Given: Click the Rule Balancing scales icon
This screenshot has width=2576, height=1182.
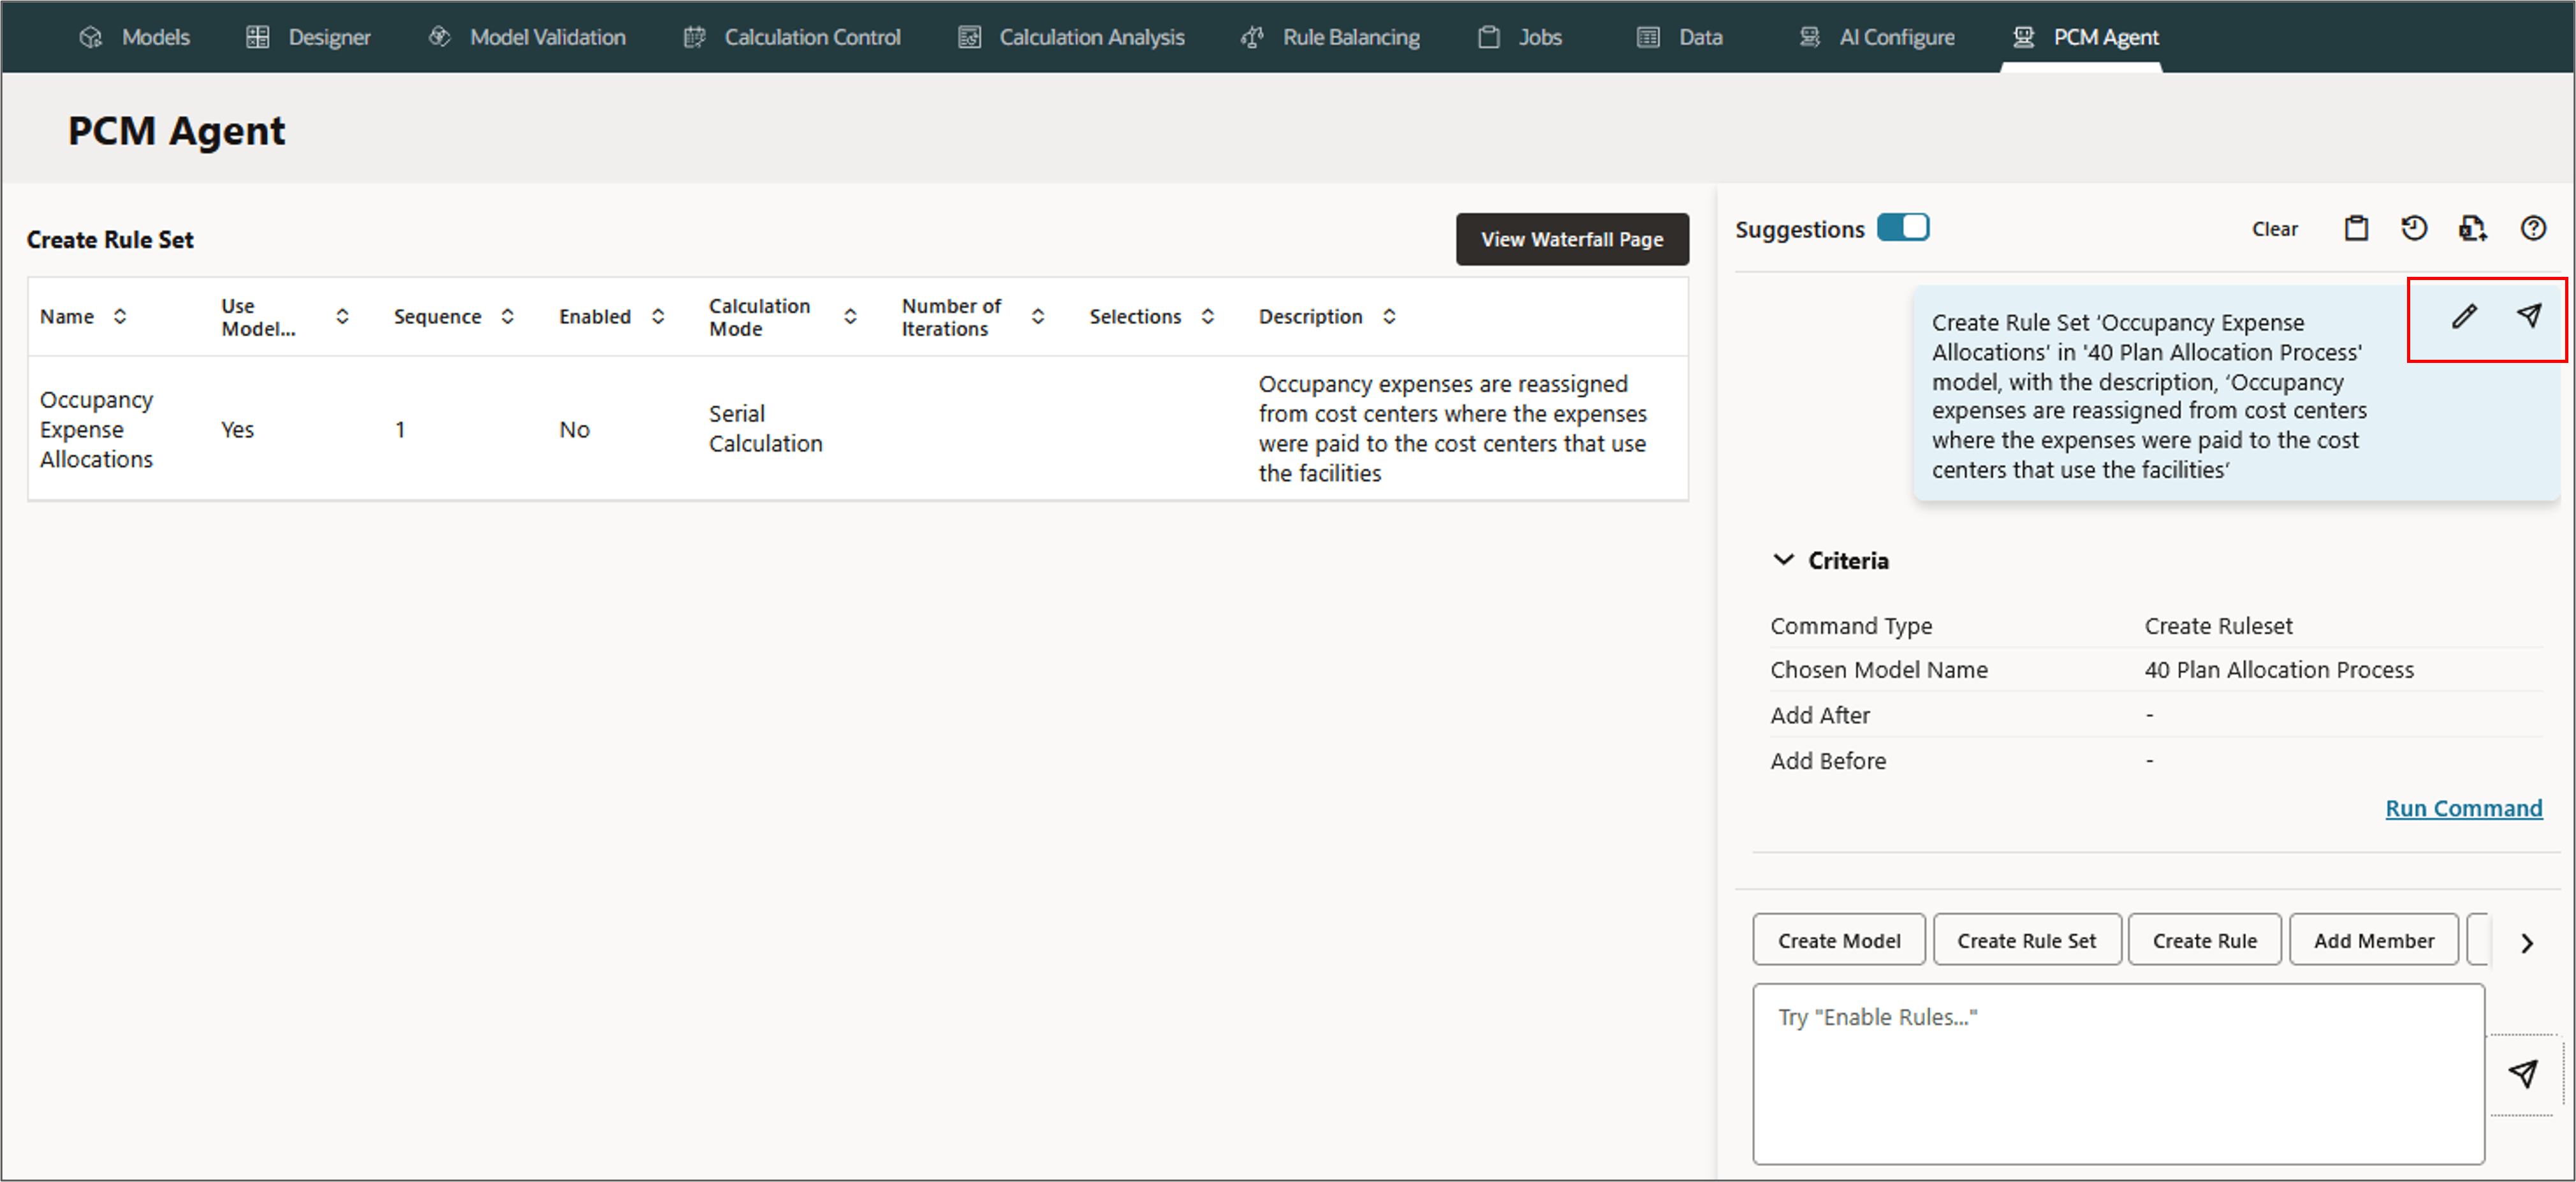Looking at the screenshot, I should pyautogui.click(x=1252, y=38).
